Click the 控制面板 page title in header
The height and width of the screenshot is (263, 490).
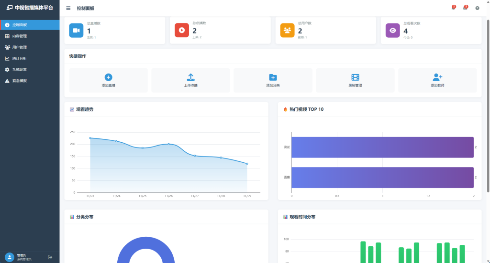pyautogui.click(x=86, y=9)
